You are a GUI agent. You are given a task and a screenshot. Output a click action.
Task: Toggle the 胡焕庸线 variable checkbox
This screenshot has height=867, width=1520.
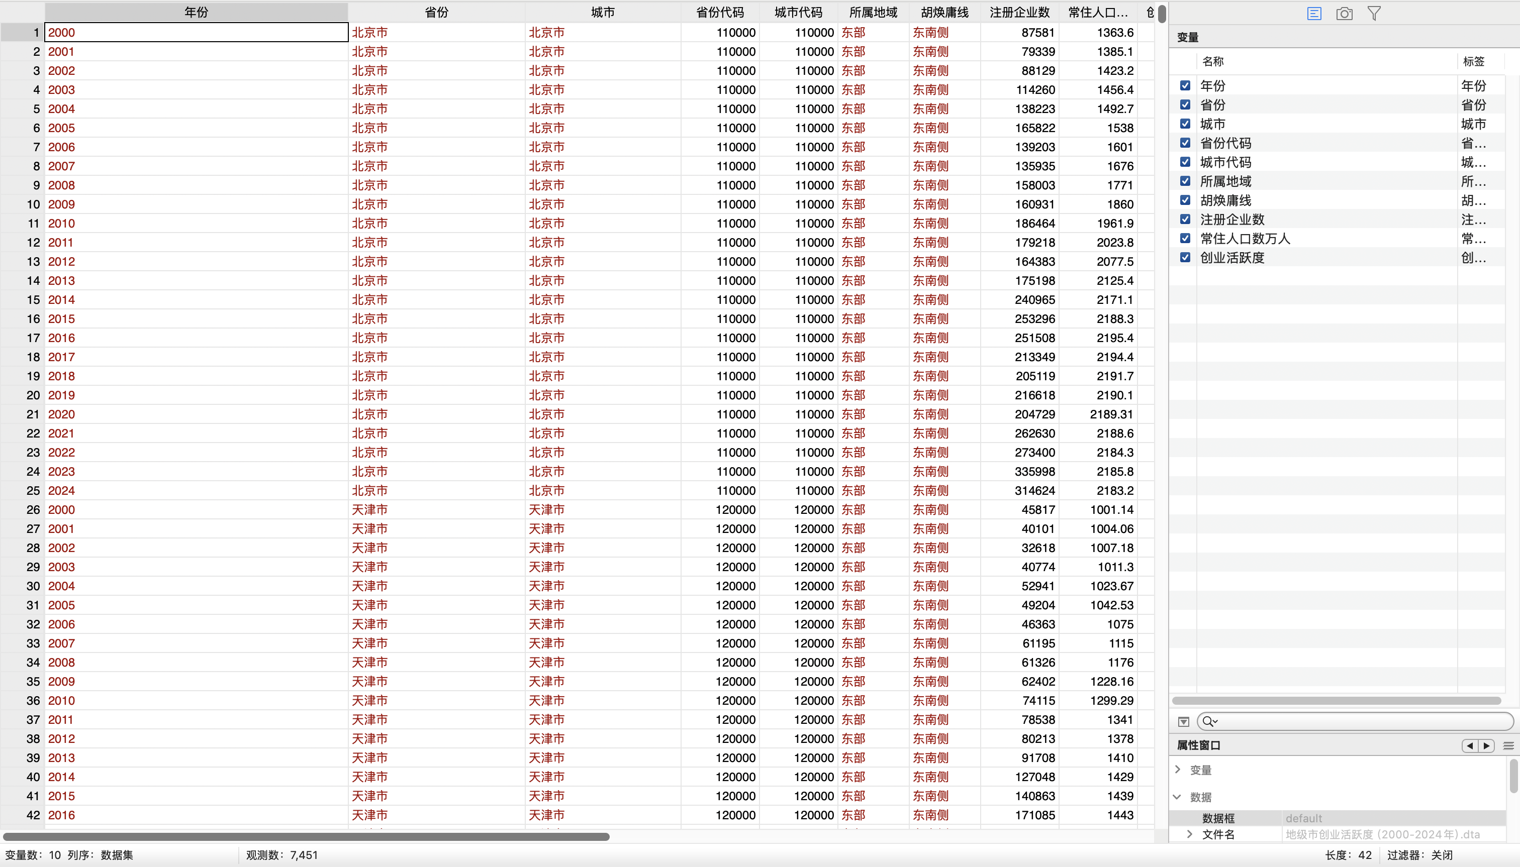click(x=1185, y=200)
